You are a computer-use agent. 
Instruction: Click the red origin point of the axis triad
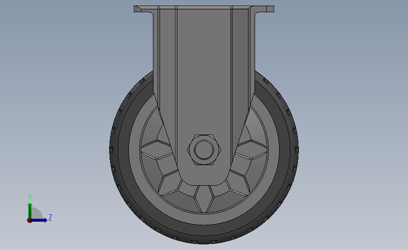pyautogui.click(x=29, y=221)
